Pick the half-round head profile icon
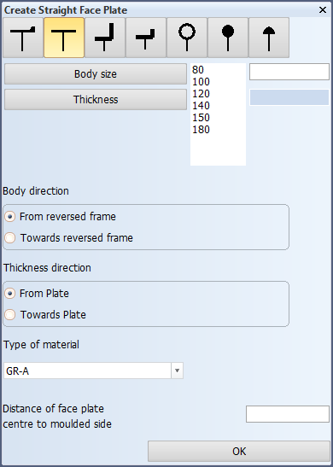The width and height of the screenshot is (333, 467). 269,38
